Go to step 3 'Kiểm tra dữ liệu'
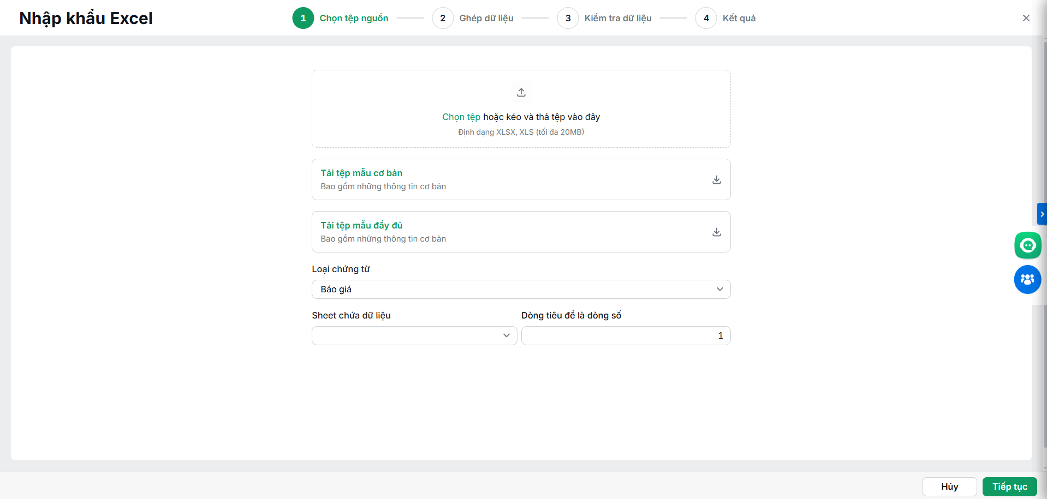Image resolution: width=1047 pixels, height=499 pixels. click(604, 18)
